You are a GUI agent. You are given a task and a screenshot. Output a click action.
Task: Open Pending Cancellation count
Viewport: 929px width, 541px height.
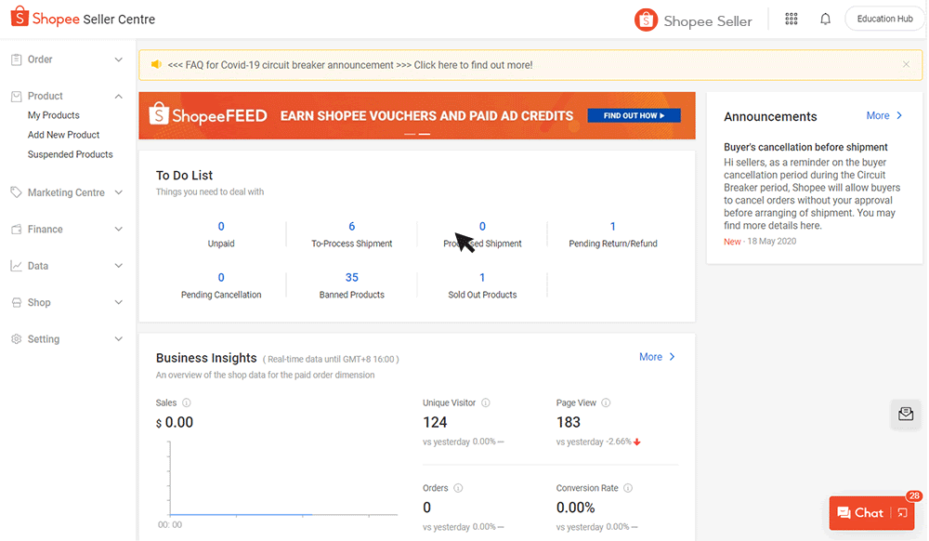pyautogui.click(x=221, y=277)
